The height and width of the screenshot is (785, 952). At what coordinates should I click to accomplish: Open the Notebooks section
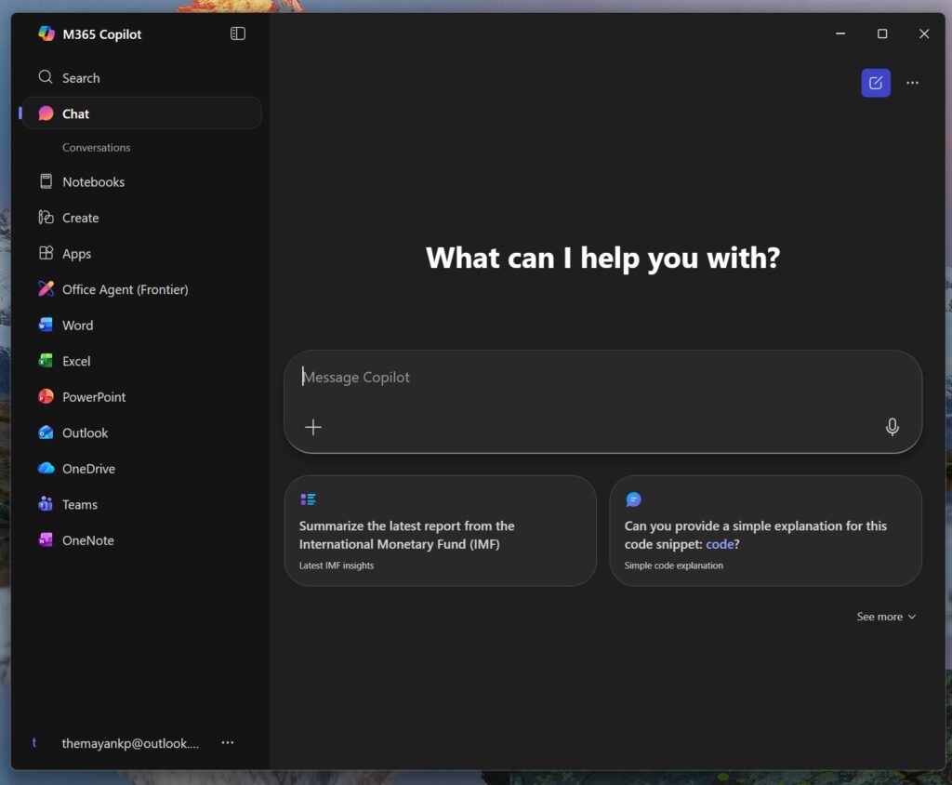pos(94,181)
